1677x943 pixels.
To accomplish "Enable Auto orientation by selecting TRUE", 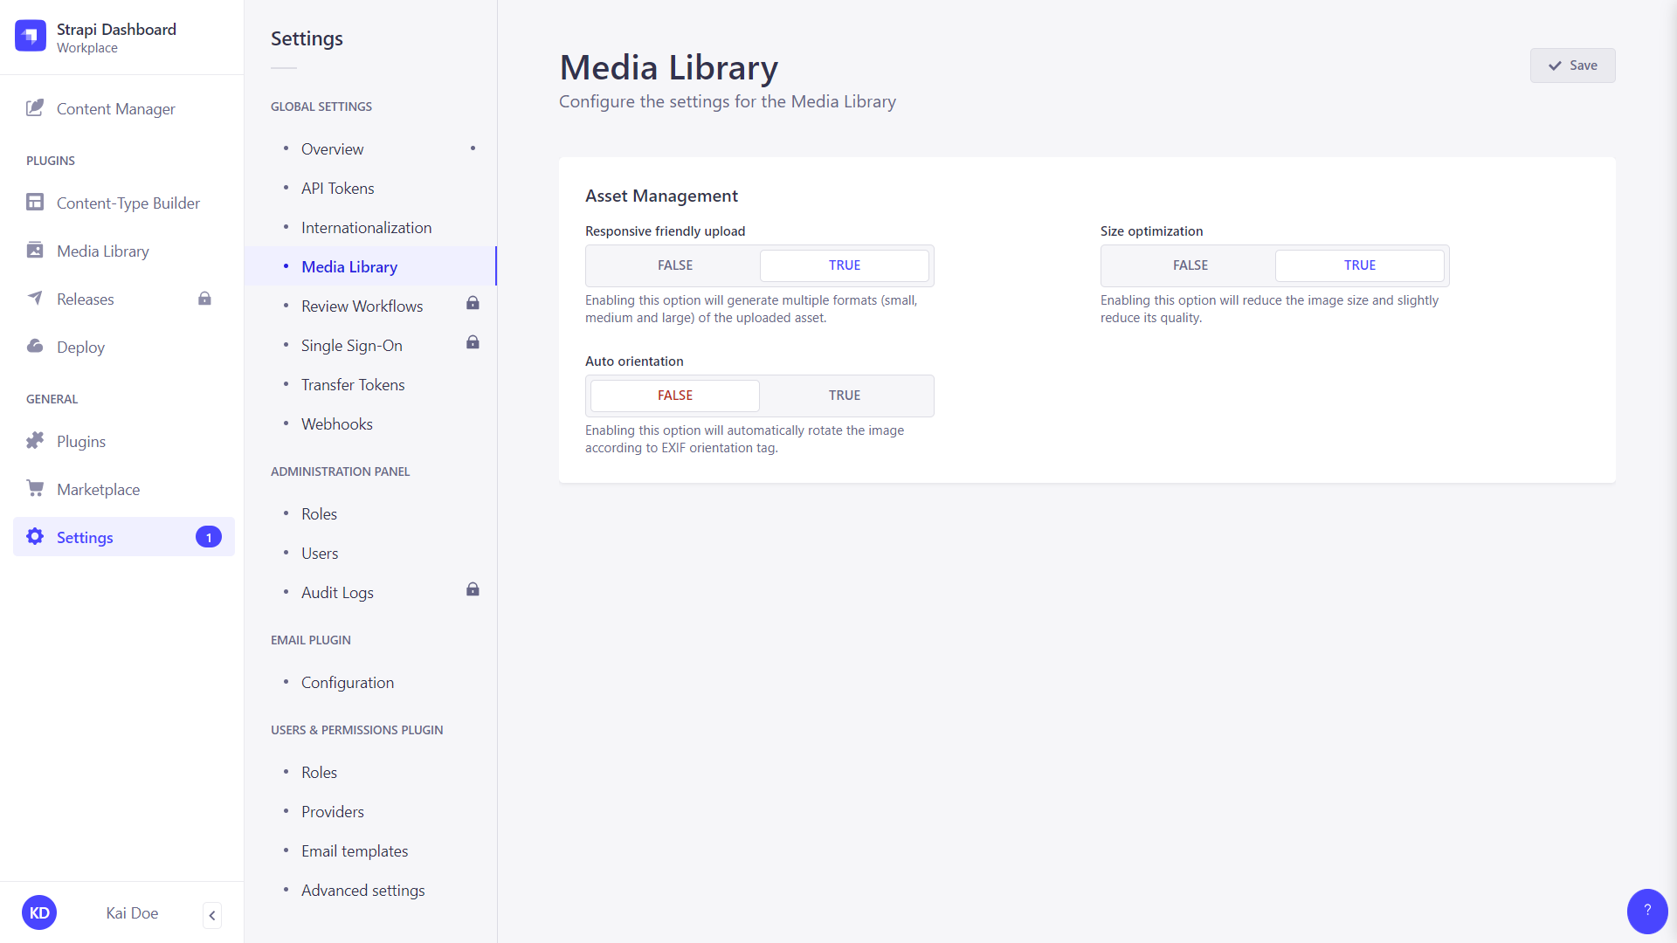I will [844, 396].
